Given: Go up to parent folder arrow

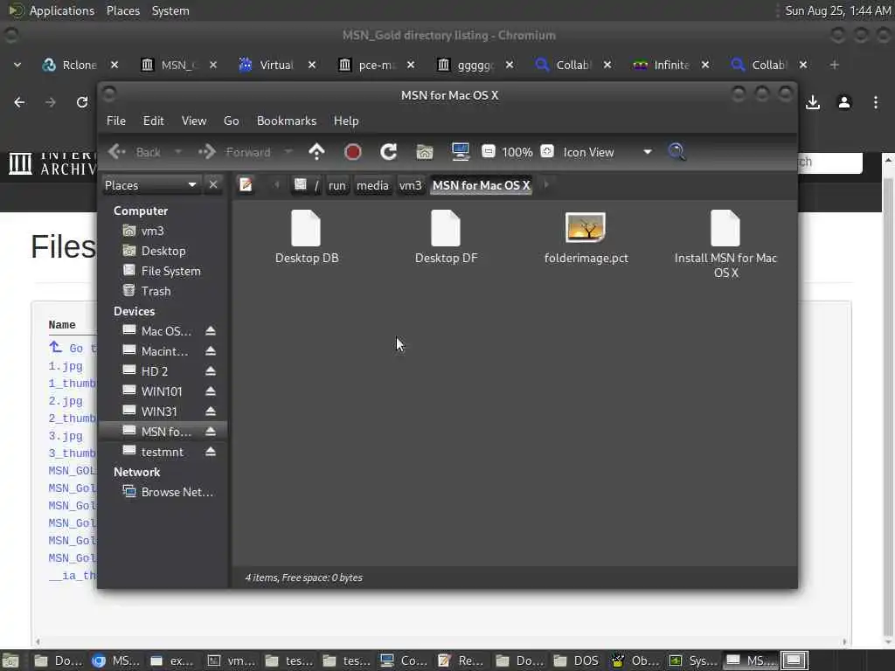Looking at the screenshot, I should tap(316, 152).
